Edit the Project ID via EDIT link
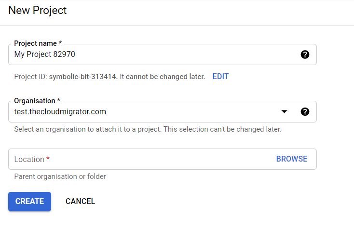 220,77
